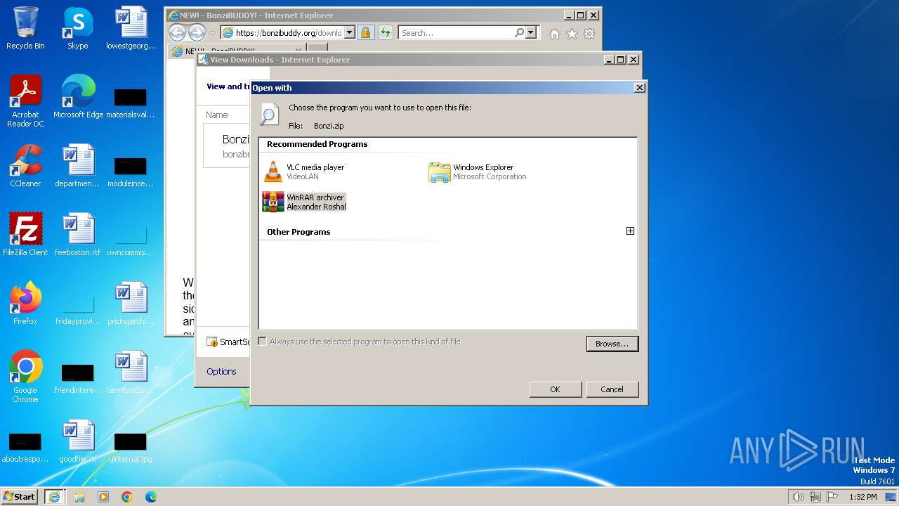Click the Internet Explorer search box

tap(457, 32)
